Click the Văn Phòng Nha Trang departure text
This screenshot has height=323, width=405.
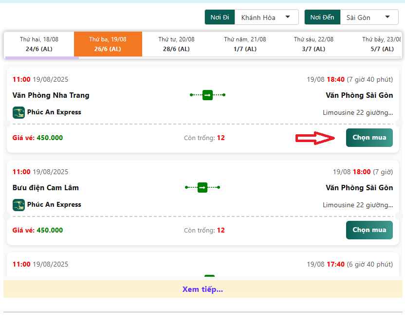coord(51,95)
